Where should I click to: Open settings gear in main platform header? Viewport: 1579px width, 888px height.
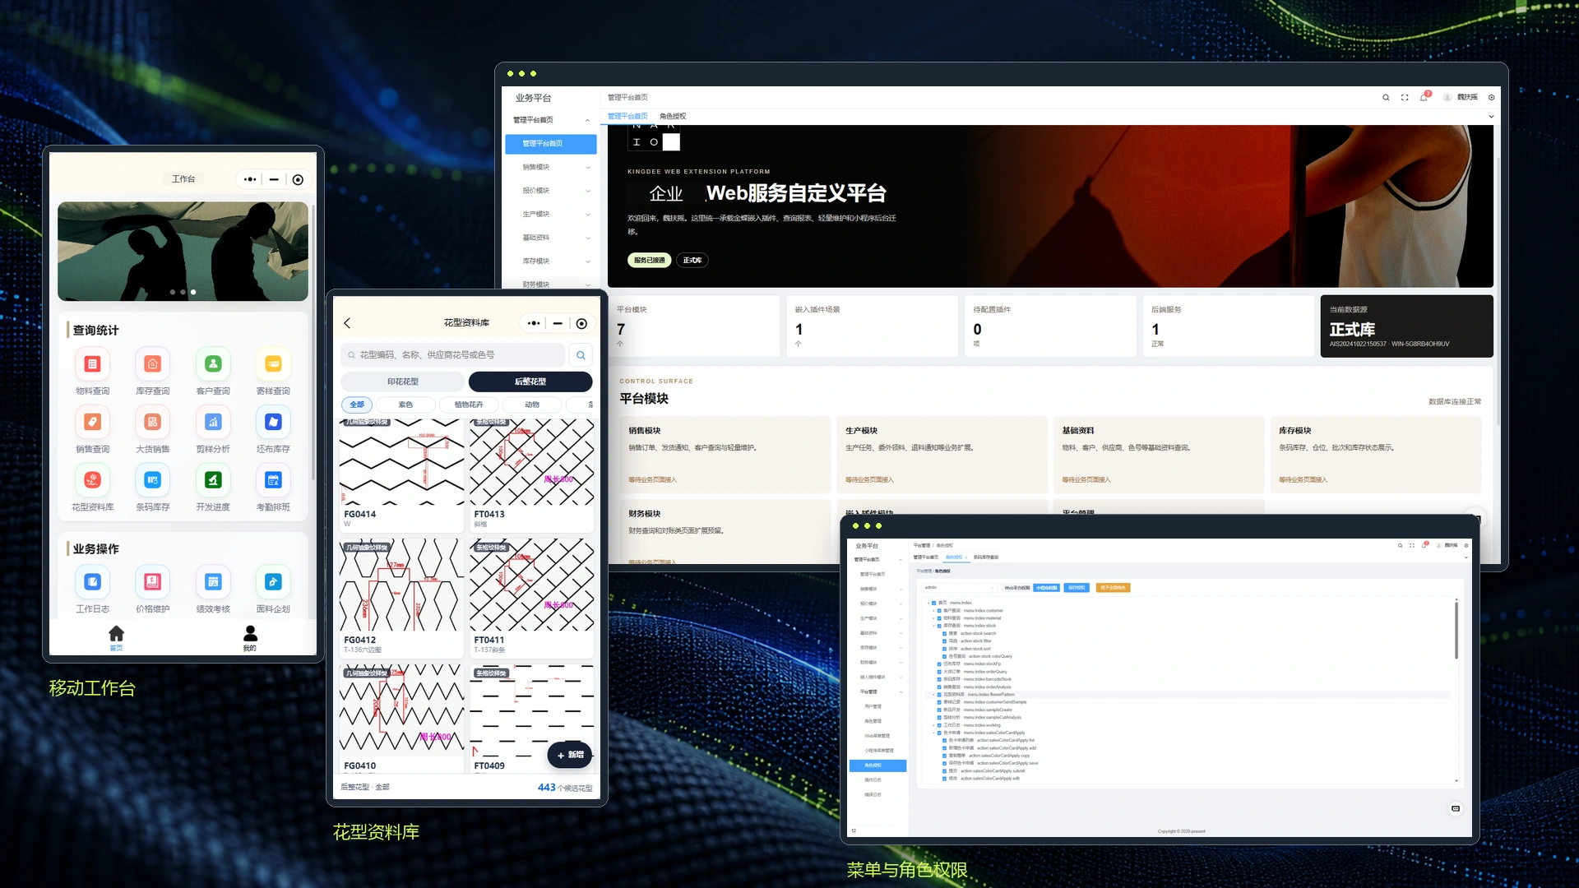(1491, 97)
